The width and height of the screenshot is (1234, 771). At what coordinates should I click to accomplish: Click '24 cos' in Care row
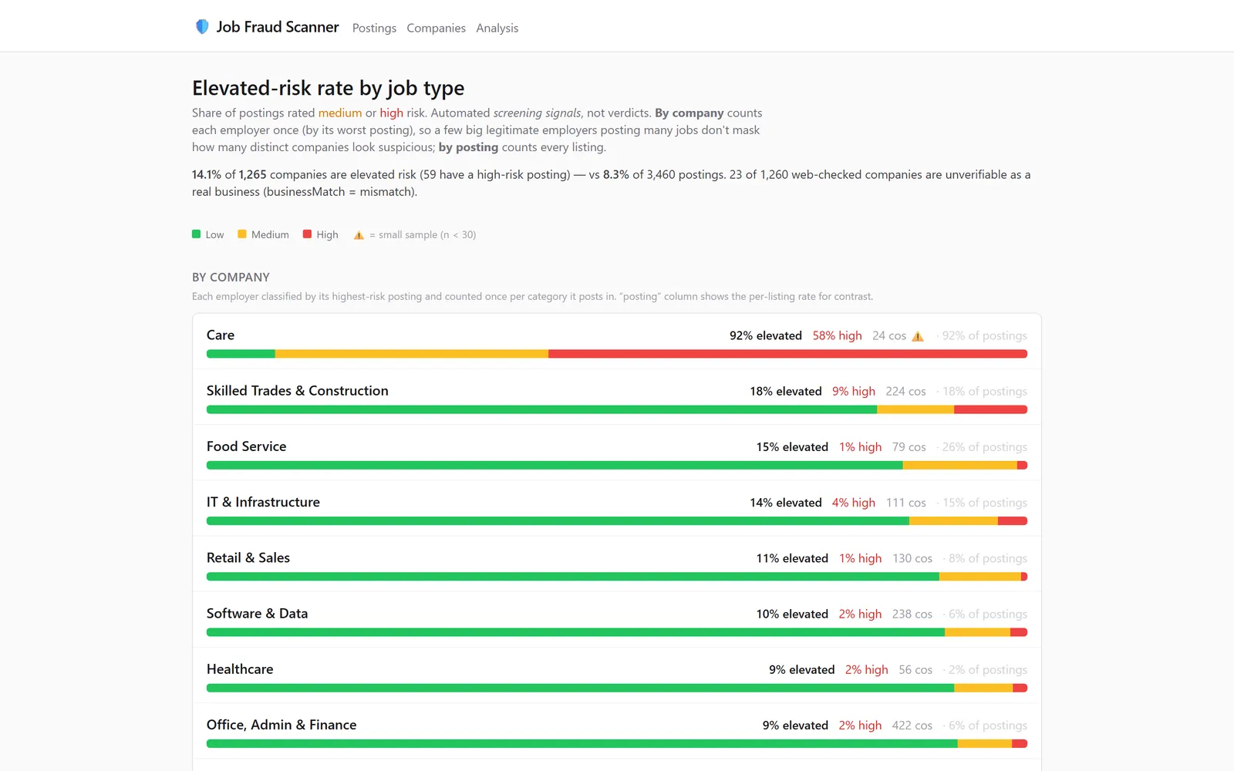(x=889, y=335)
